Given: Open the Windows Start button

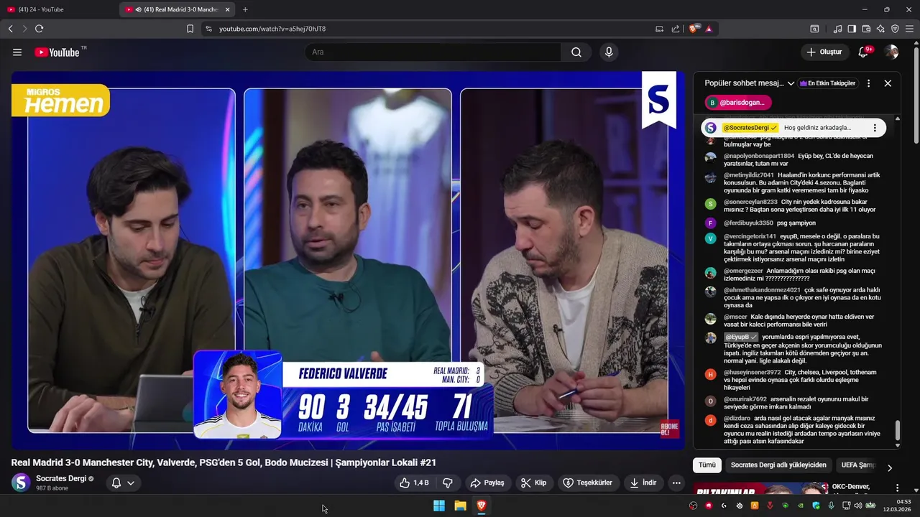Looking at the screenshot, I should click(x=439, y=506).
